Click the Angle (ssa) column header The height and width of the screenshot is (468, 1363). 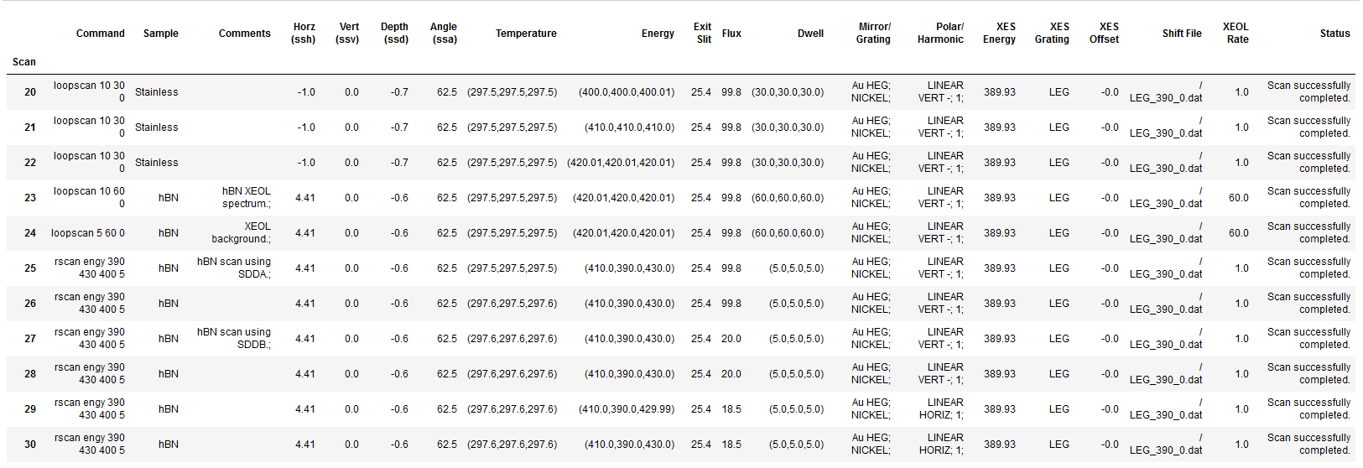click(444, 33)
